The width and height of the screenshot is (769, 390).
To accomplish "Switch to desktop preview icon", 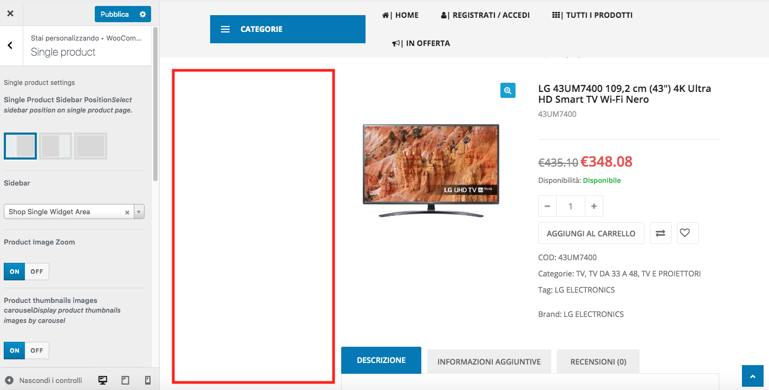I will pyautogui.click(x=102, y=380).
